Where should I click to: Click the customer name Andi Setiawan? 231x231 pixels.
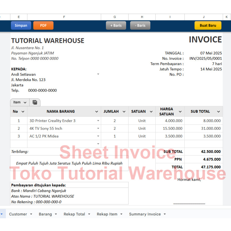tap(23, 74)
